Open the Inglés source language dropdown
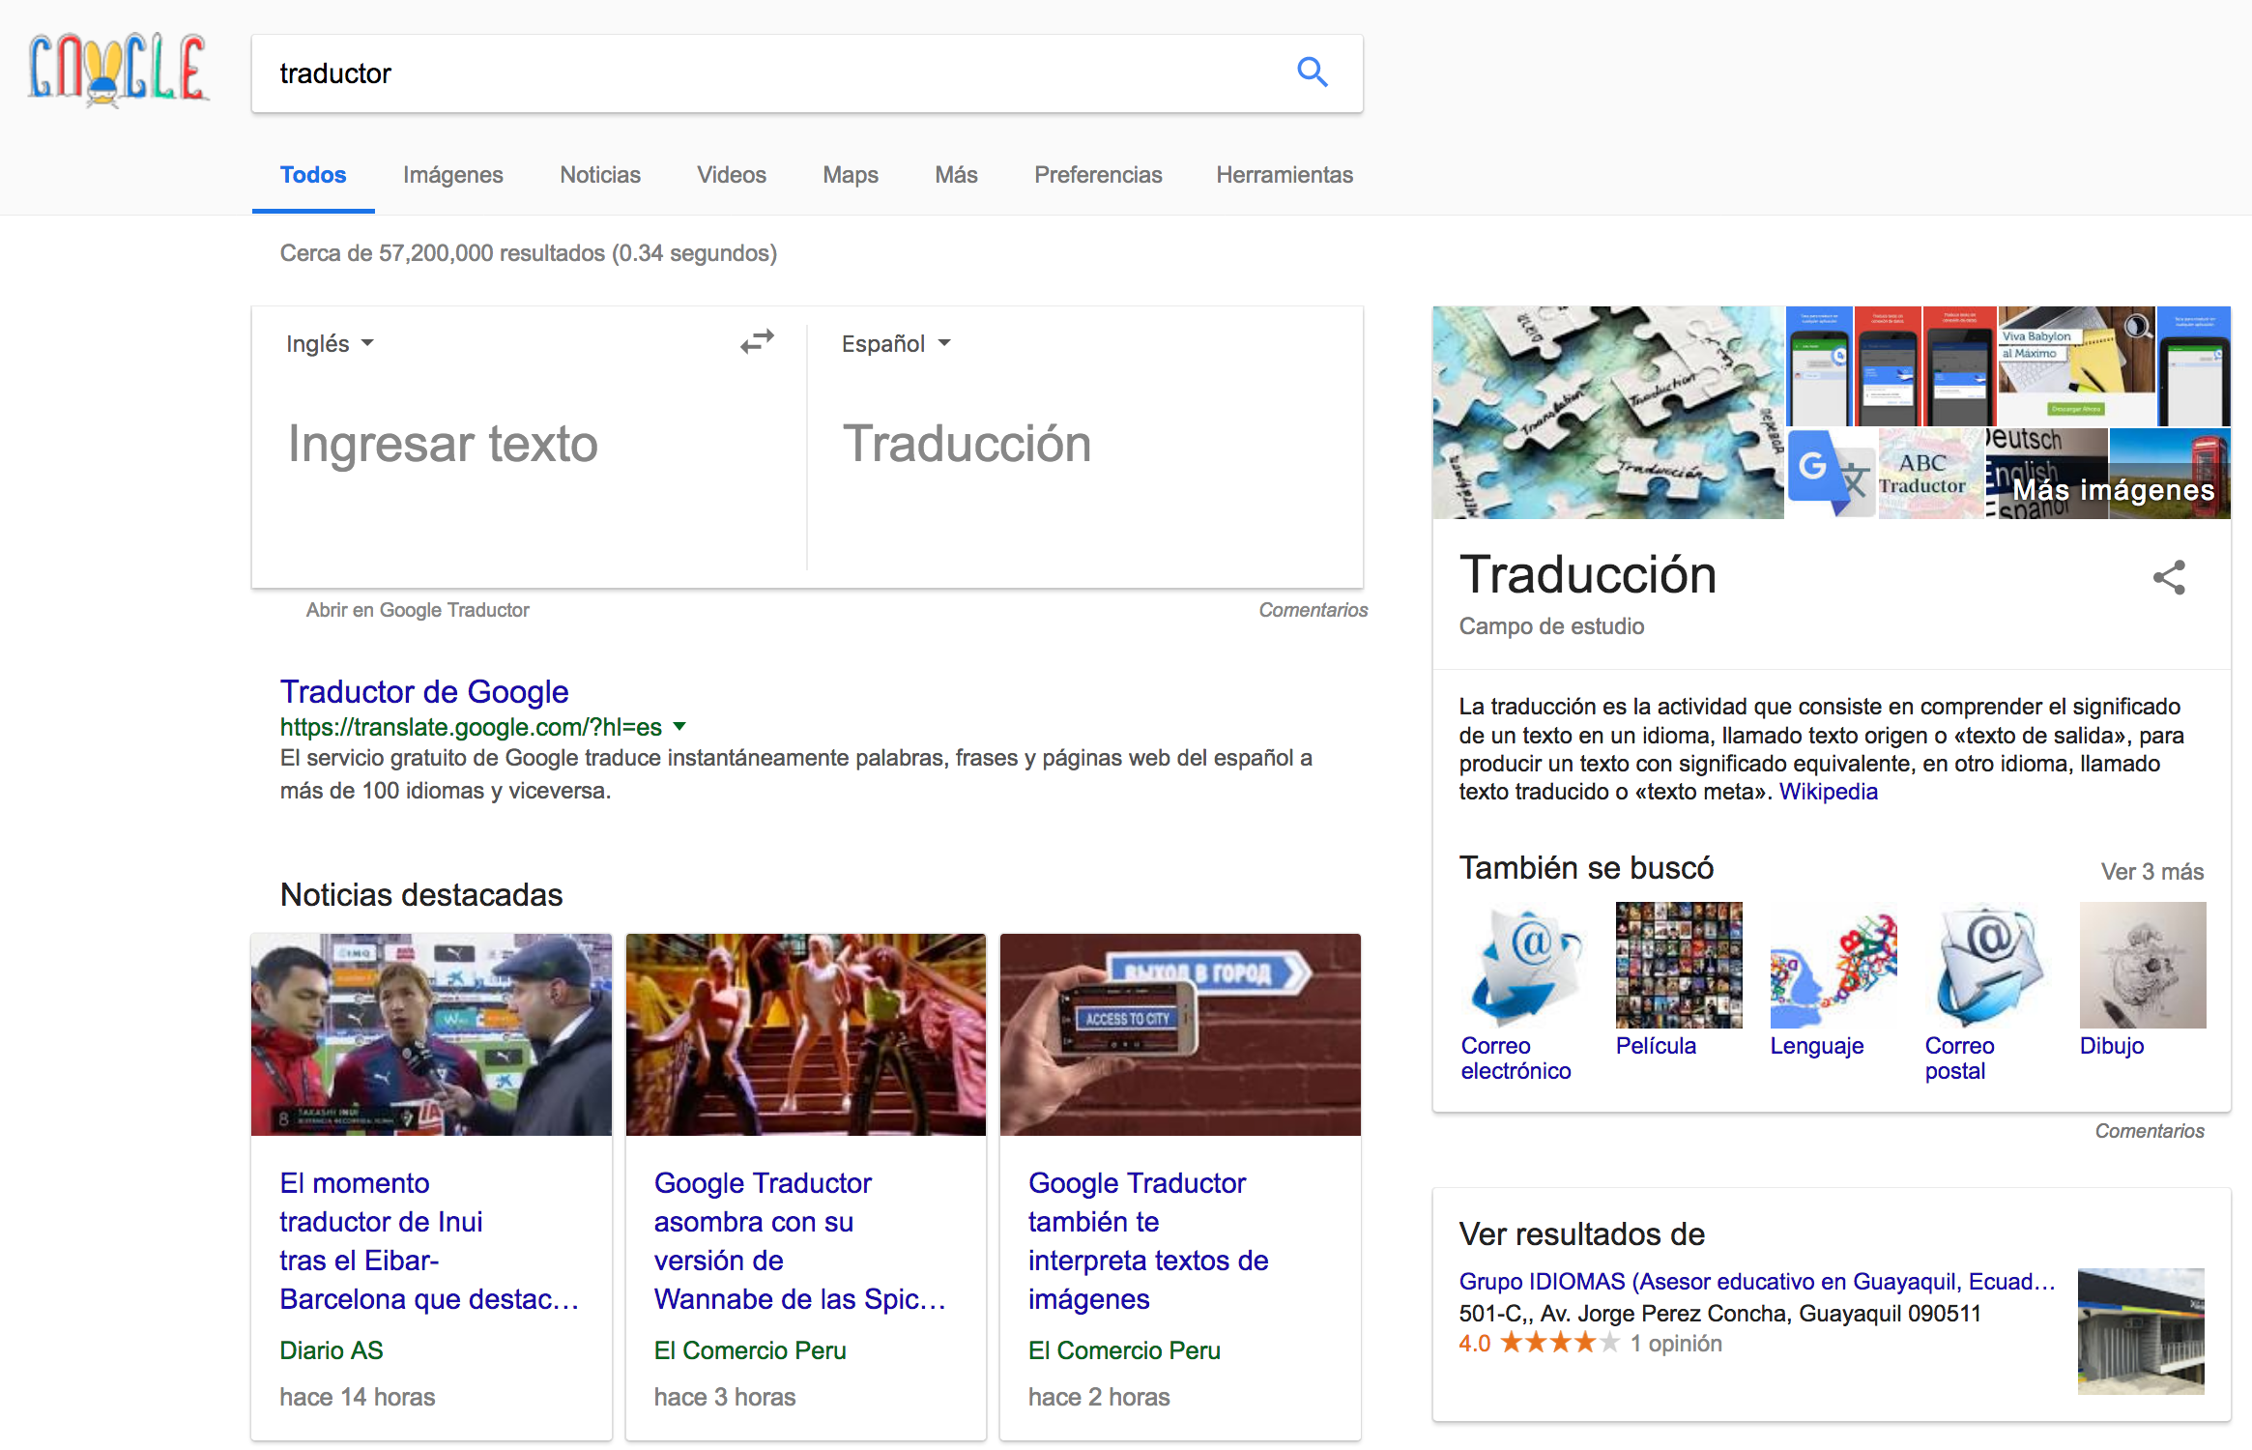Image resolution: width=2252 pixels, height=1450 pixels. 330,343
